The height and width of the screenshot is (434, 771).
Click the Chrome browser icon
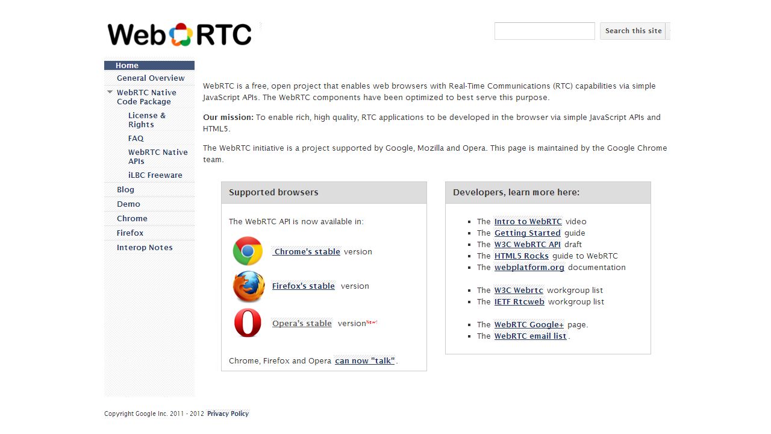[248, 251]
